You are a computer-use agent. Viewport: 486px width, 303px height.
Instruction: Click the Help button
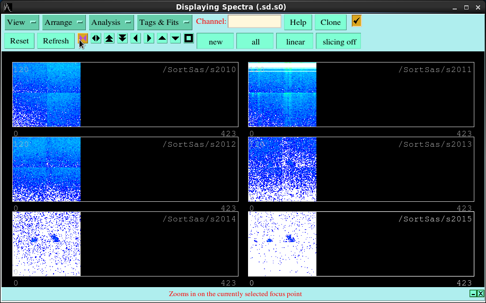[298, 22]
